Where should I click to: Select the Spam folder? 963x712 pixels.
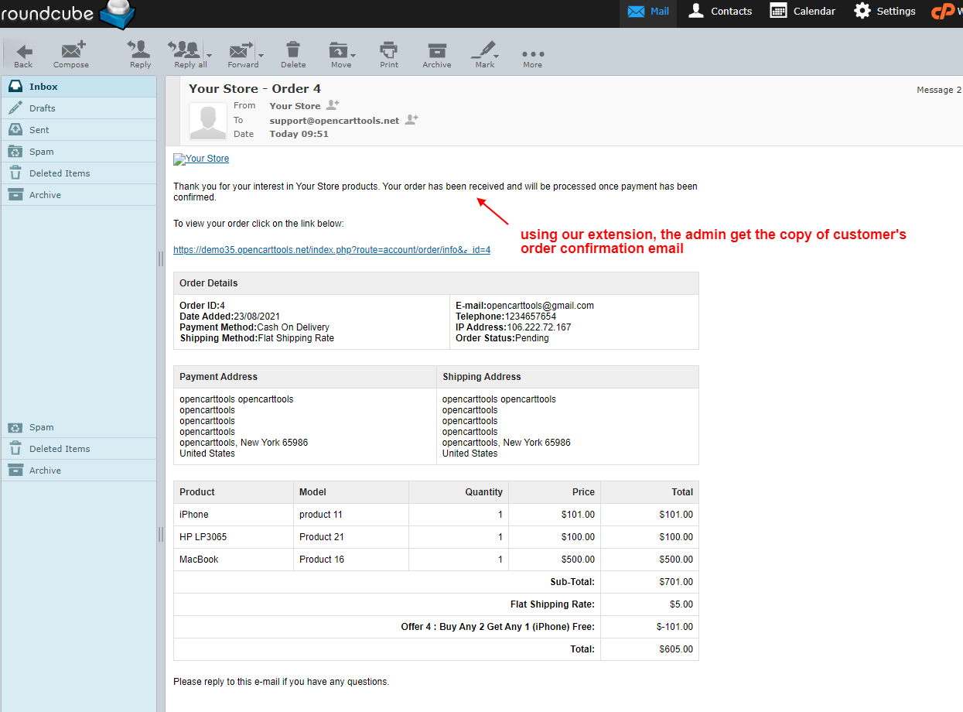[x=44, y=151]
